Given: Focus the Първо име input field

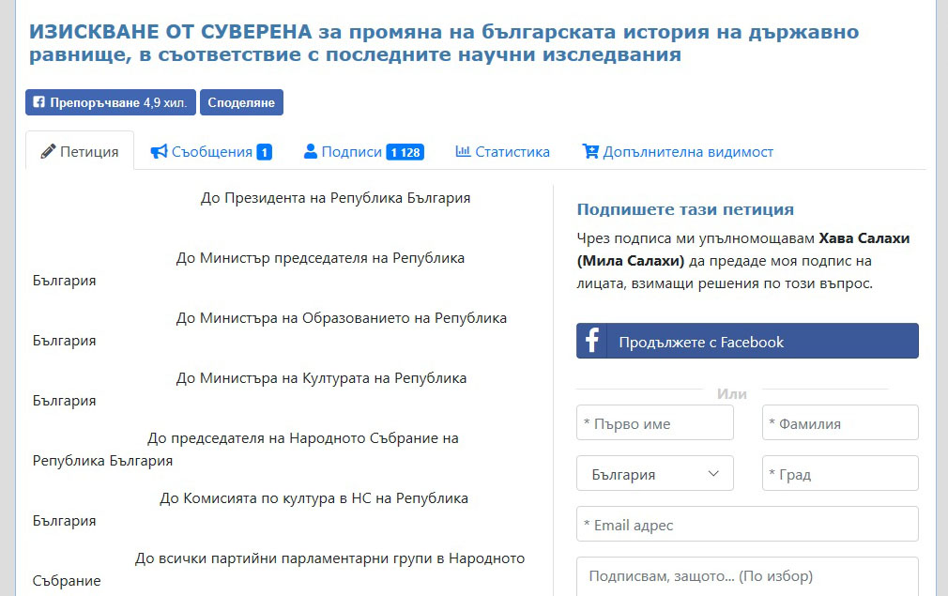Looking at the screenshot, I should (x=654, y=423).
